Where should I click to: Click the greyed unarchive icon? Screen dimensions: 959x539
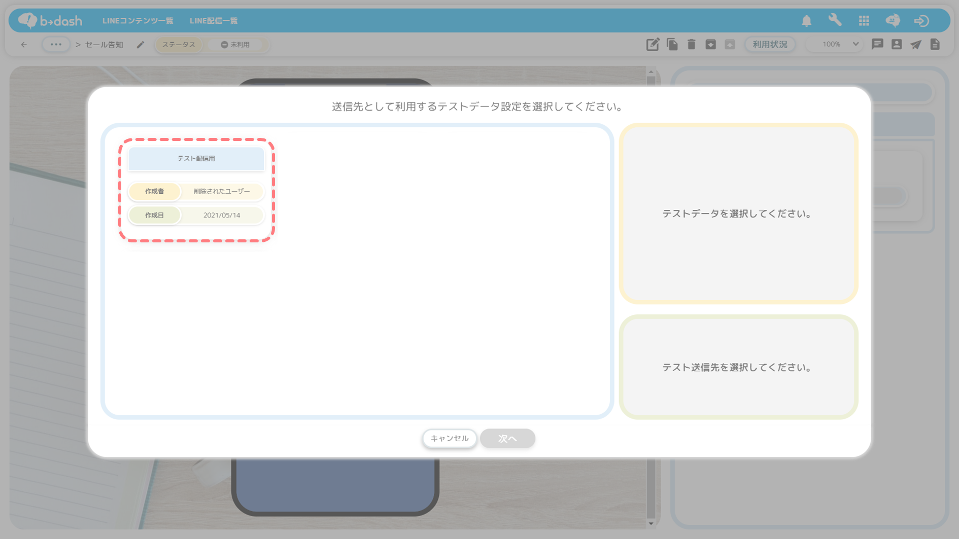point(730,45)
